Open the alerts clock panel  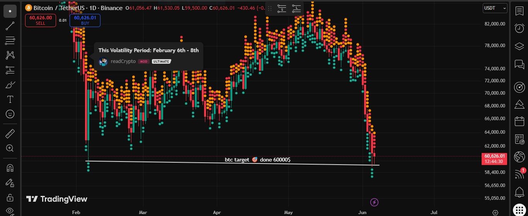click(x=519, y=28)
